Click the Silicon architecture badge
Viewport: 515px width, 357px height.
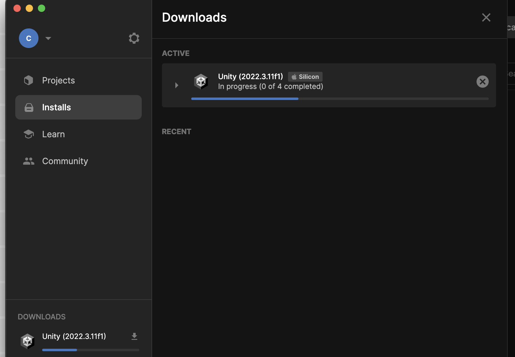(305, 77)
